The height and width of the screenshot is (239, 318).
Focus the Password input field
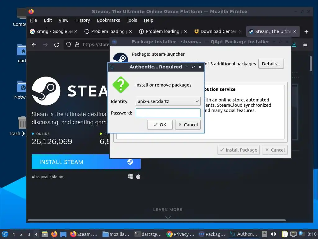pyautogui.click(x=168, y=113)
